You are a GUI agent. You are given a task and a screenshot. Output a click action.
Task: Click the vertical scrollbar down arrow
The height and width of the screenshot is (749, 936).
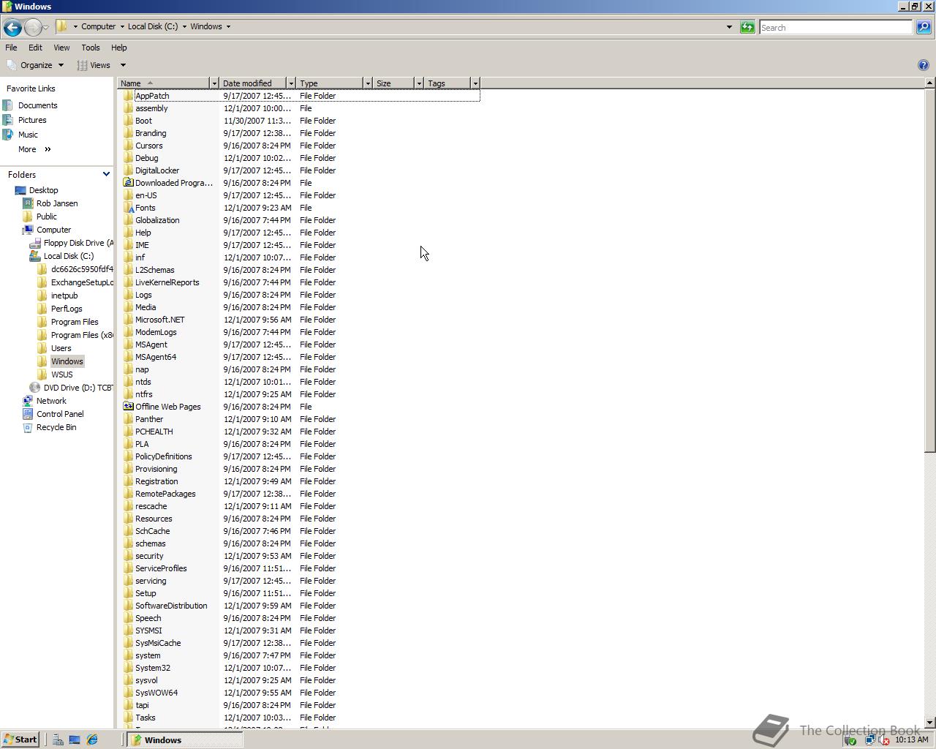click(x=929, y=722)
